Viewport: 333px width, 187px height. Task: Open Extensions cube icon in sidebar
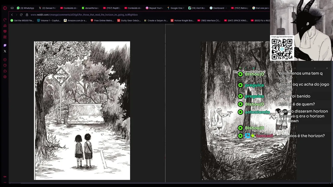[5, 71]
